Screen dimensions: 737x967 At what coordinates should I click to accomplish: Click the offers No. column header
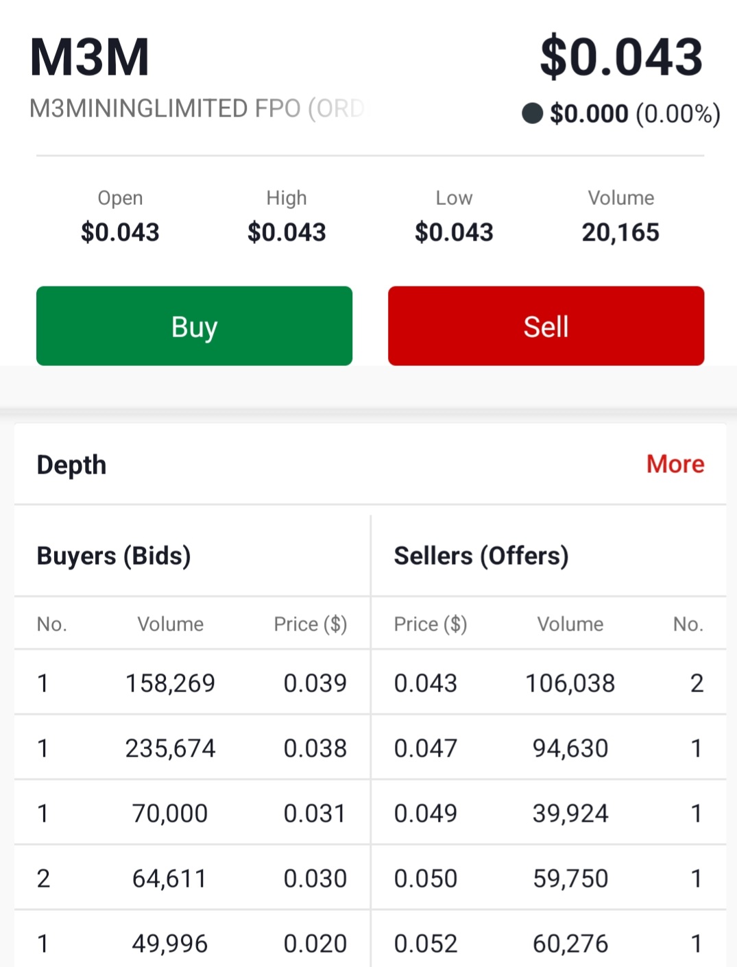688,624
